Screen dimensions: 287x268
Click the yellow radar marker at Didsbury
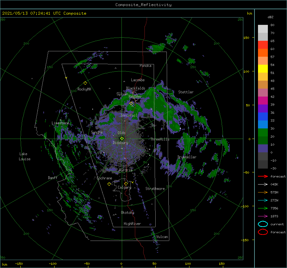pyautogui.click(x=122, y=139)
